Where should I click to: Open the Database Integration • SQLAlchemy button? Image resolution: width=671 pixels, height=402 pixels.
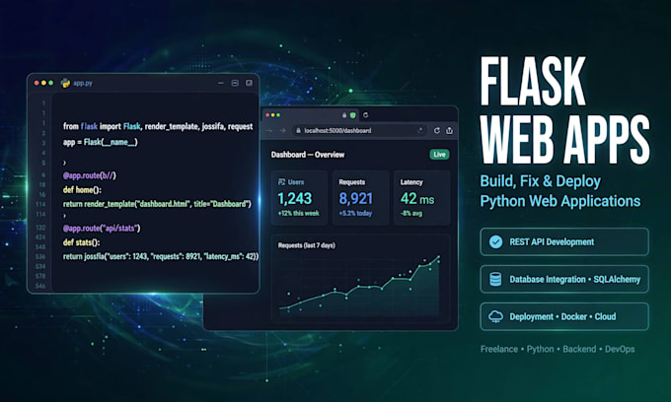pos(564,280)
